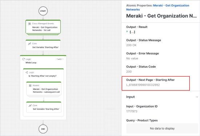Select the While Loop label
Viewport: 200px width, 136px height.
point(31,63)
